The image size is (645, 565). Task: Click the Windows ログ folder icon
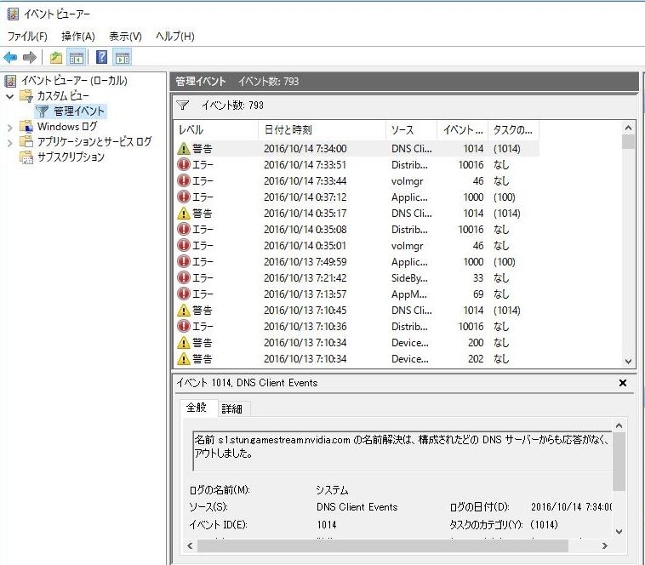(x=26, y=127)
